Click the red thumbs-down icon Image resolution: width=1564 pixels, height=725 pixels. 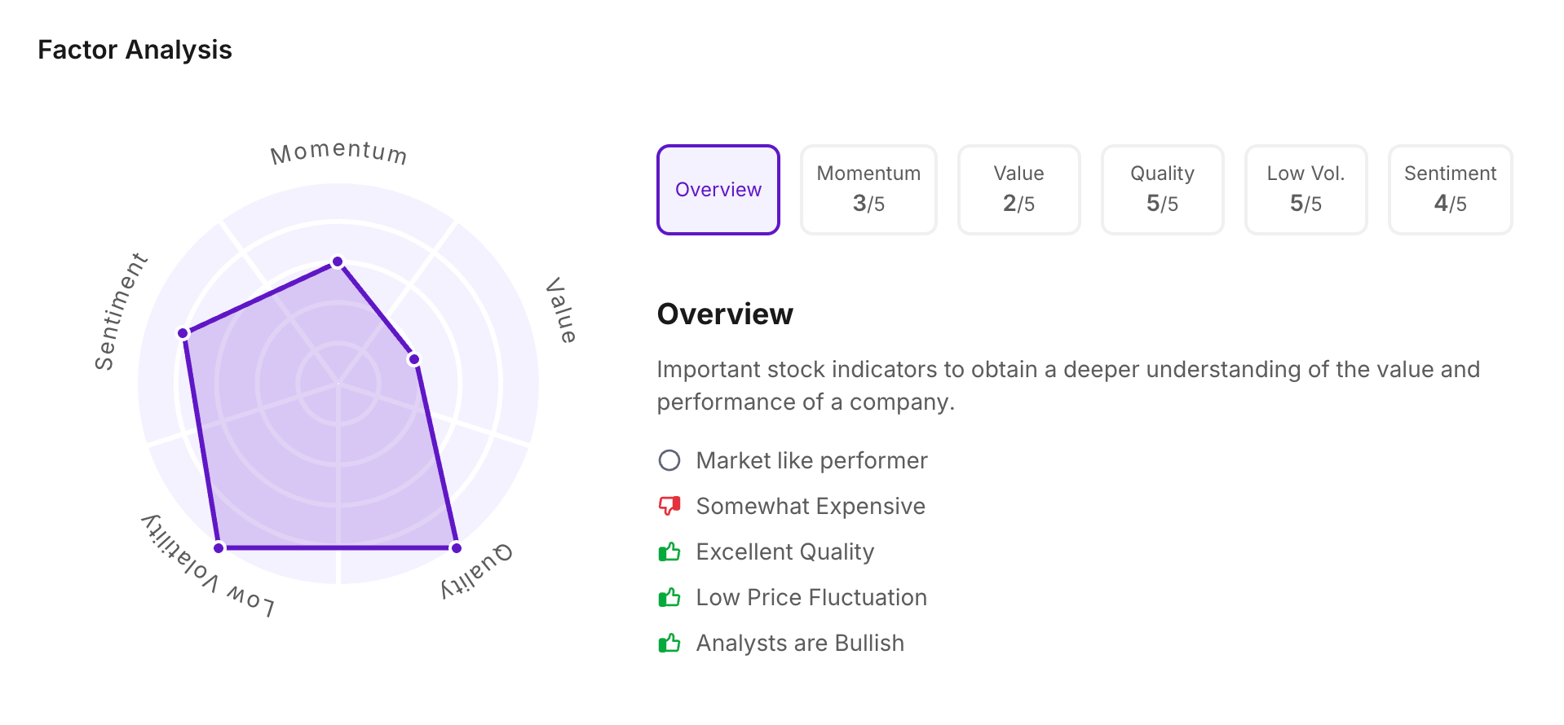coord(669,507)
